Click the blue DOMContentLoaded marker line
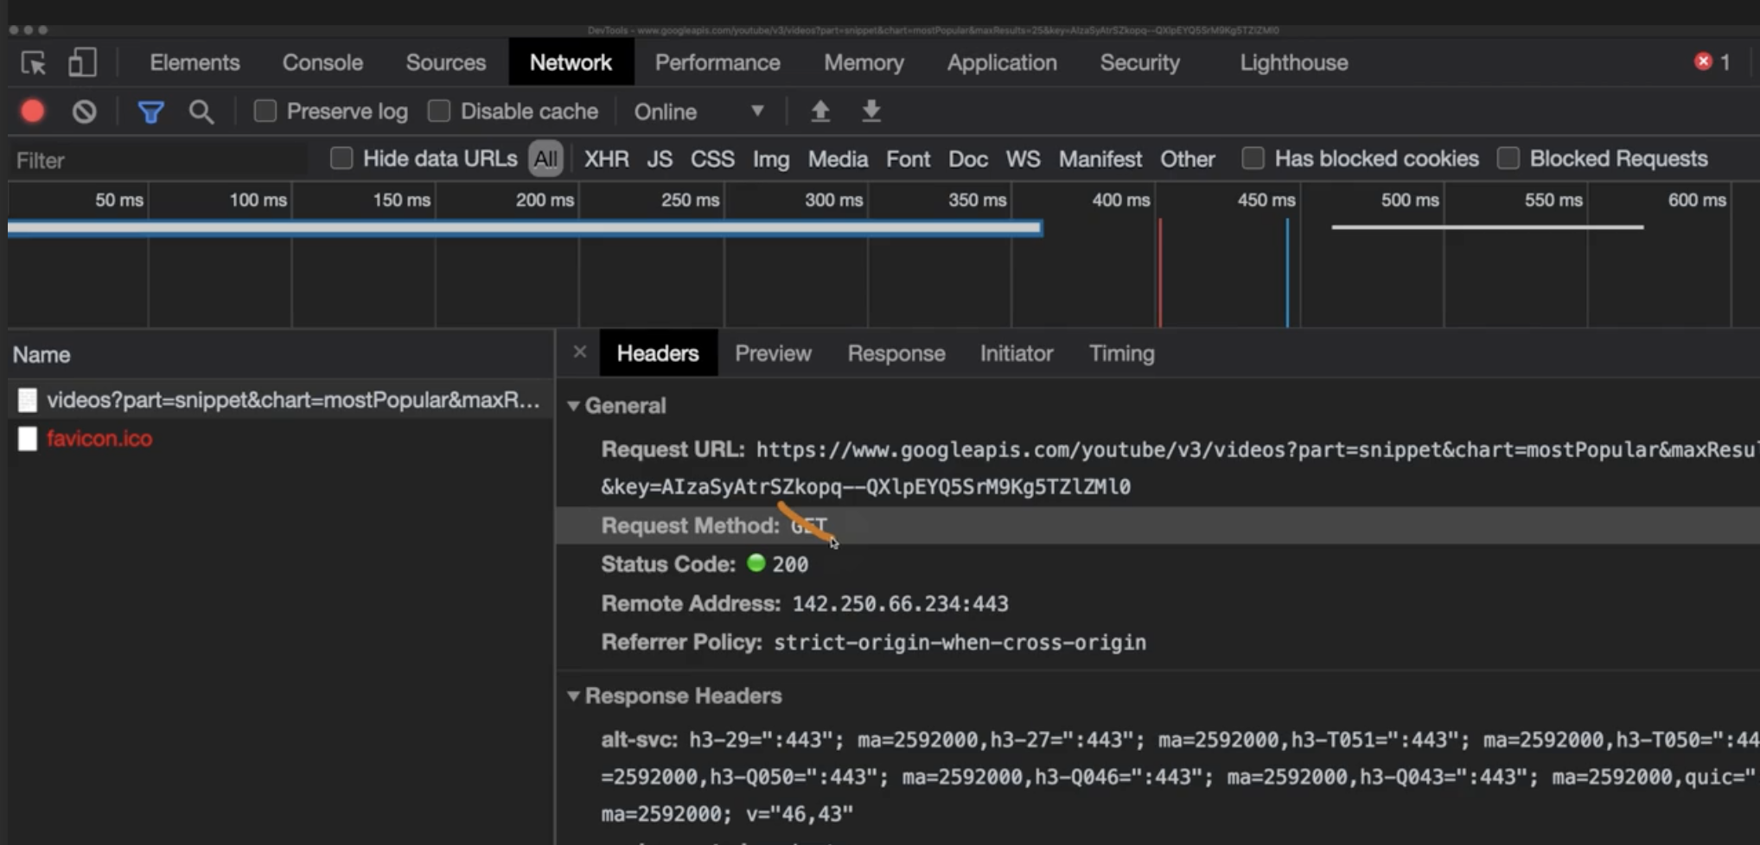This screenshot has height=845, width=1760. pyautogui.click(x=1287, y=273)
